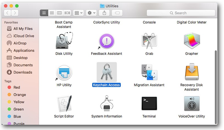The width and height of the screenshot is (224, 130).
Task: Open iCloud Drive in sidebar
Action: (20, 36)
